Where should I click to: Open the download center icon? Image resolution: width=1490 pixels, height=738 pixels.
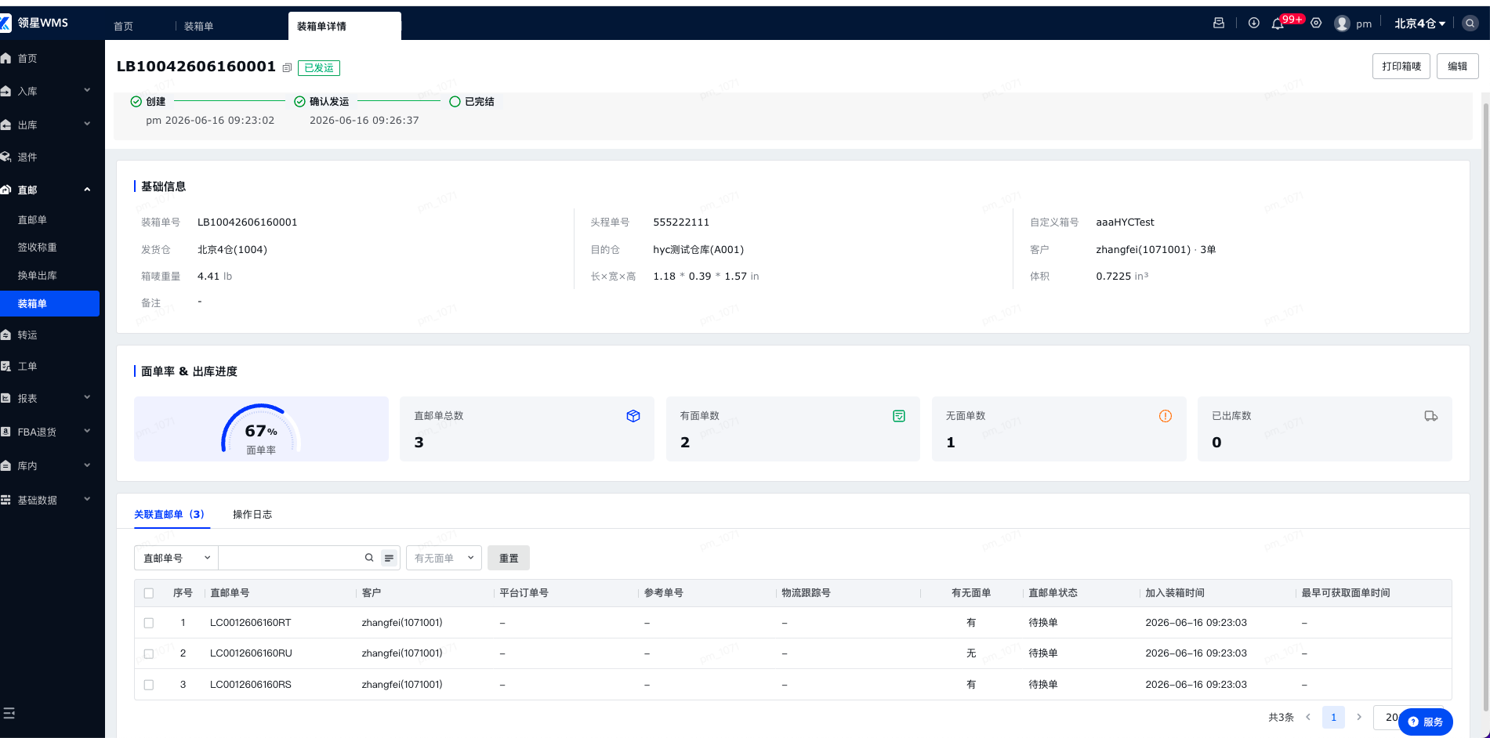tap(1254, 24)
